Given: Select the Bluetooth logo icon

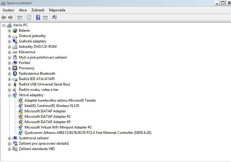Looking at the screenshot, I should point(15,74).
